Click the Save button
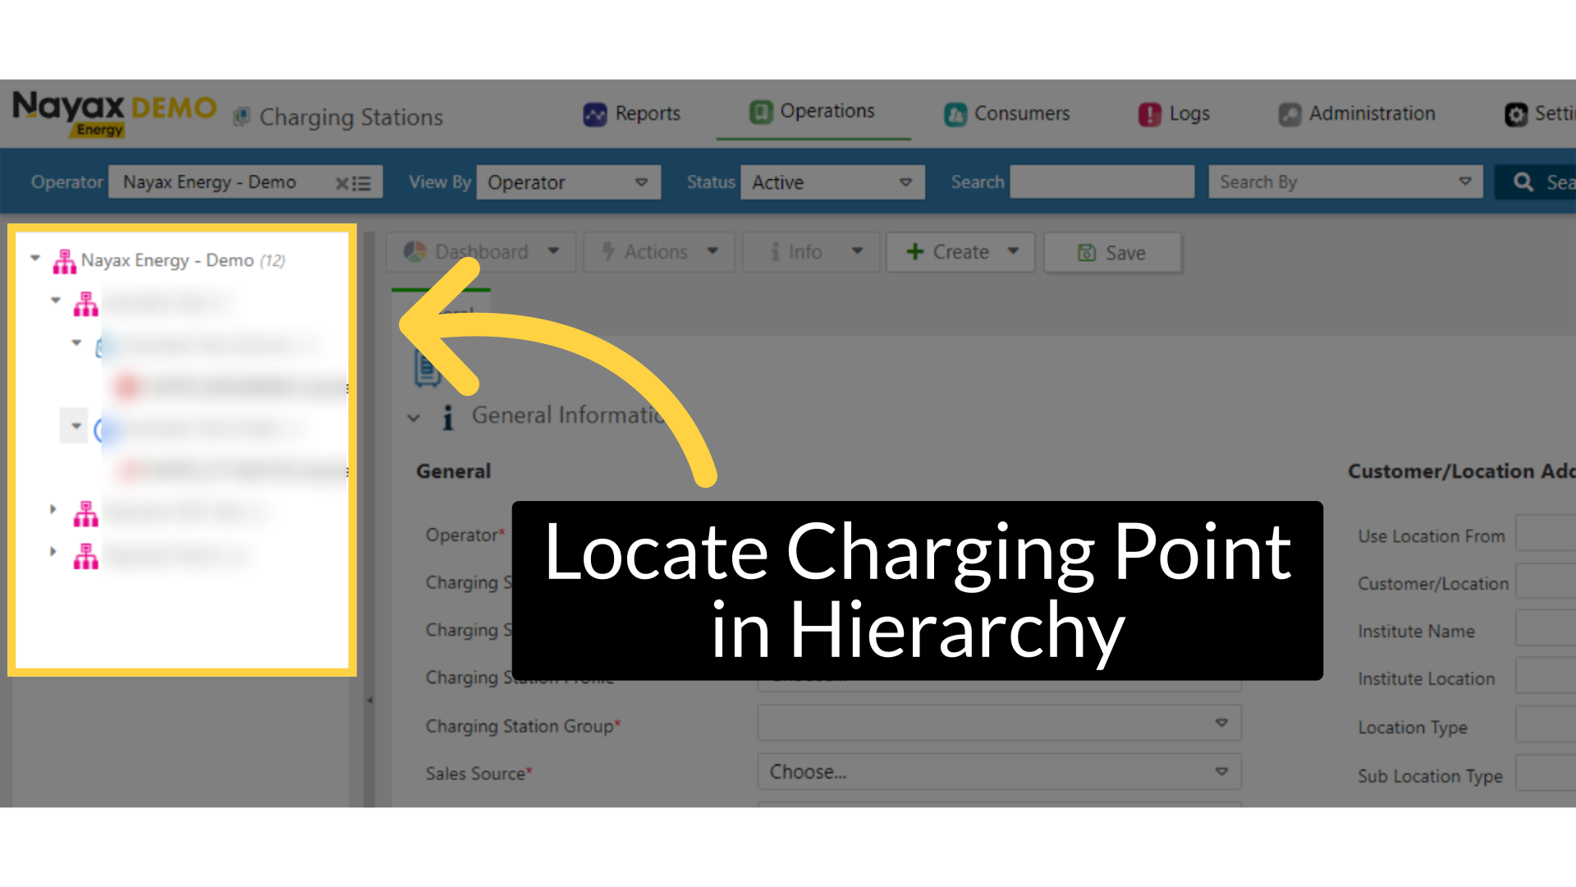Viewport: 1576px width, 887px height. [1113, 253]
